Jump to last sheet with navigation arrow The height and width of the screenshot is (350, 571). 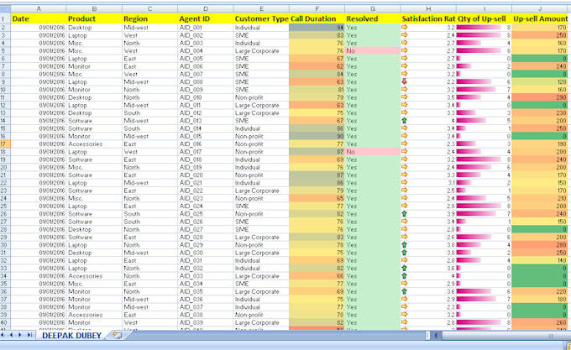click(29, 335)
